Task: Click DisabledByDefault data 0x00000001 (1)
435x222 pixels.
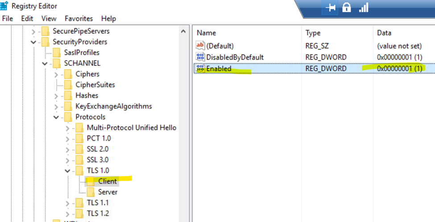Action: [399, 57]
